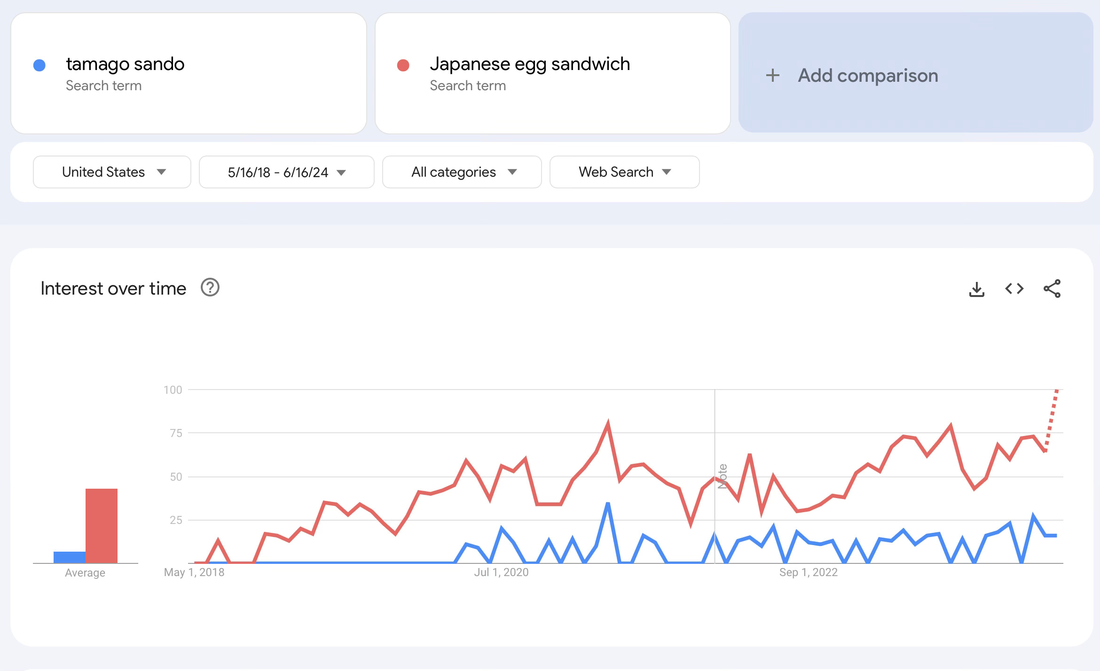Download the Interest over time chart data
1100x671 pixels.
[x=976, y=289]
